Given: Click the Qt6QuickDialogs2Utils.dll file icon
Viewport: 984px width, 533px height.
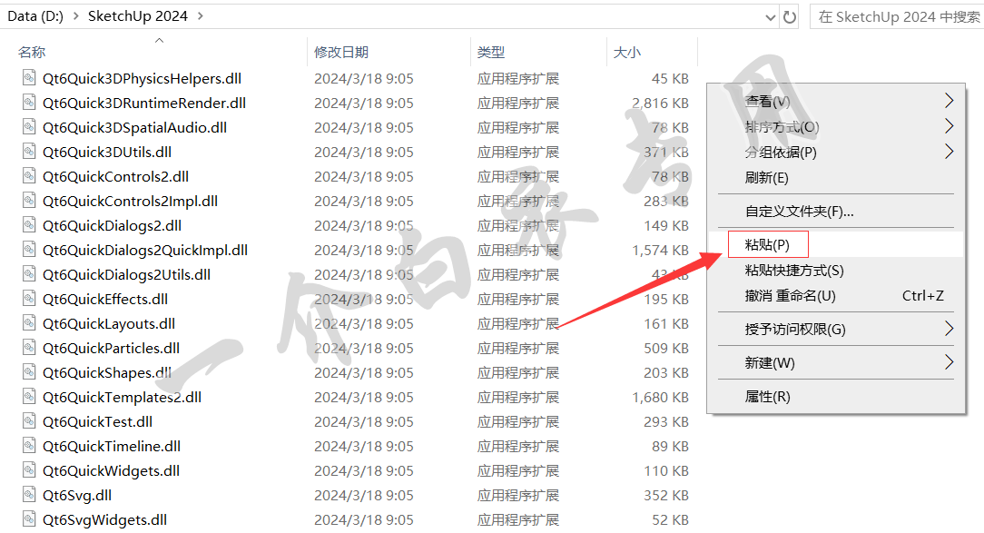Looking at the screenshot, I should click(29, 273).
